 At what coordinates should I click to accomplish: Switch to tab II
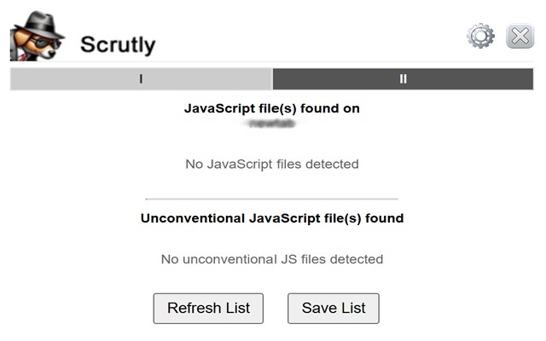click(x=403, y=78)
